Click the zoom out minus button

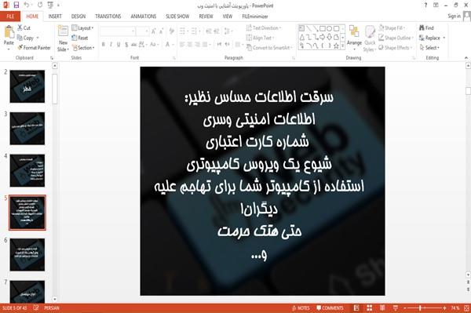pyautogui.click(x=404, y=308)
